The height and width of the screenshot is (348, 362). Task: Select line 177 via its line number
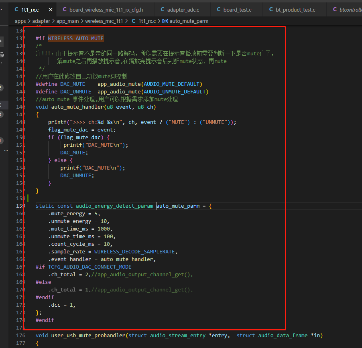tap(21, 343)
